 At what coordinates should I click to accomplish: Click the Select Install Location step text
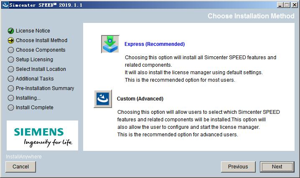pos(41,69)
